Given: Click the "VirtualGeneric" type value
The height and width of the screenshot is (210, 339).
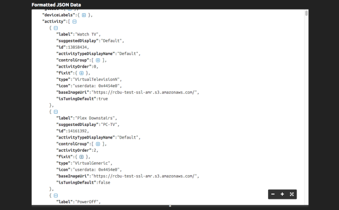Looking at the screenshot, I should point(92,163).
